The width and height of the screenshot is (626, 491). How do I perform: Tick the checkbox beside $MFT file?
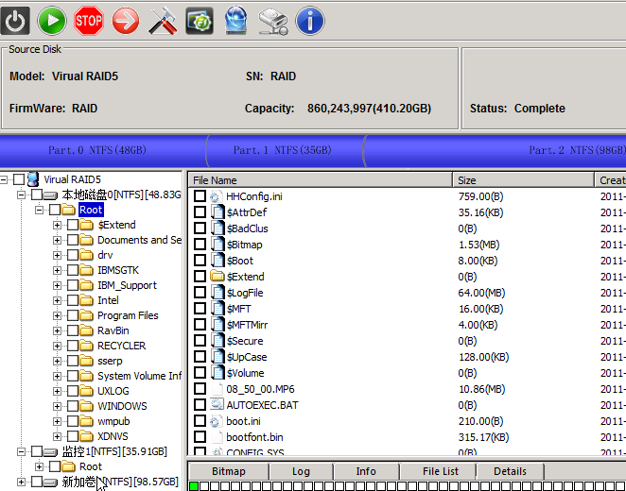[200, 309]
